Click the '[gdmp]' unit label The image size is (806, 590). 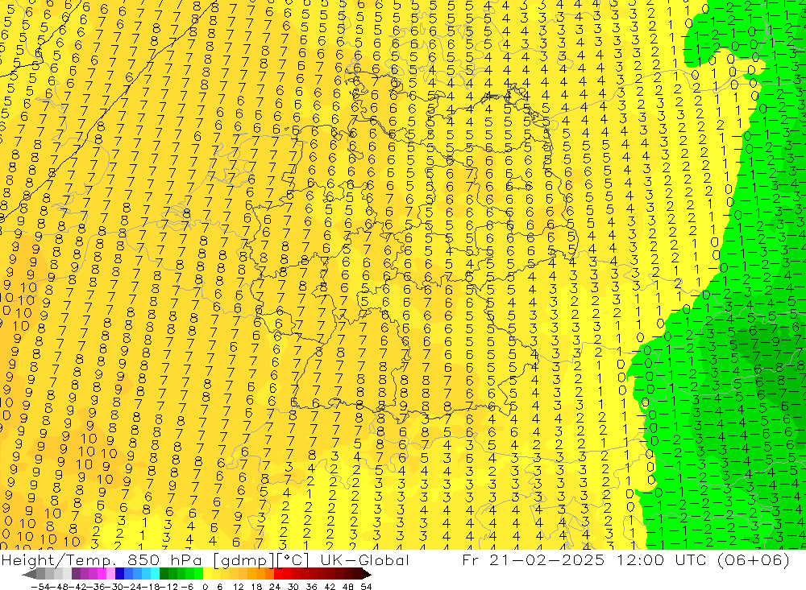pos(245,560)
